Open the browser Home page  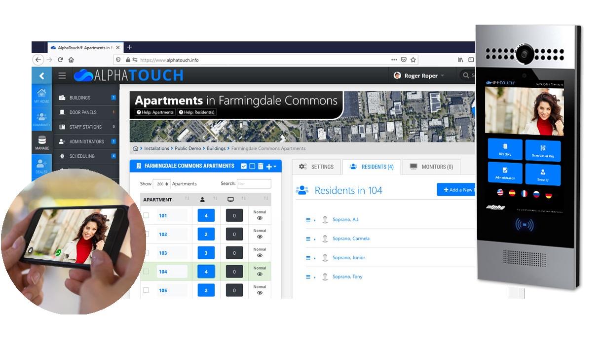click(x=71, y=60)
